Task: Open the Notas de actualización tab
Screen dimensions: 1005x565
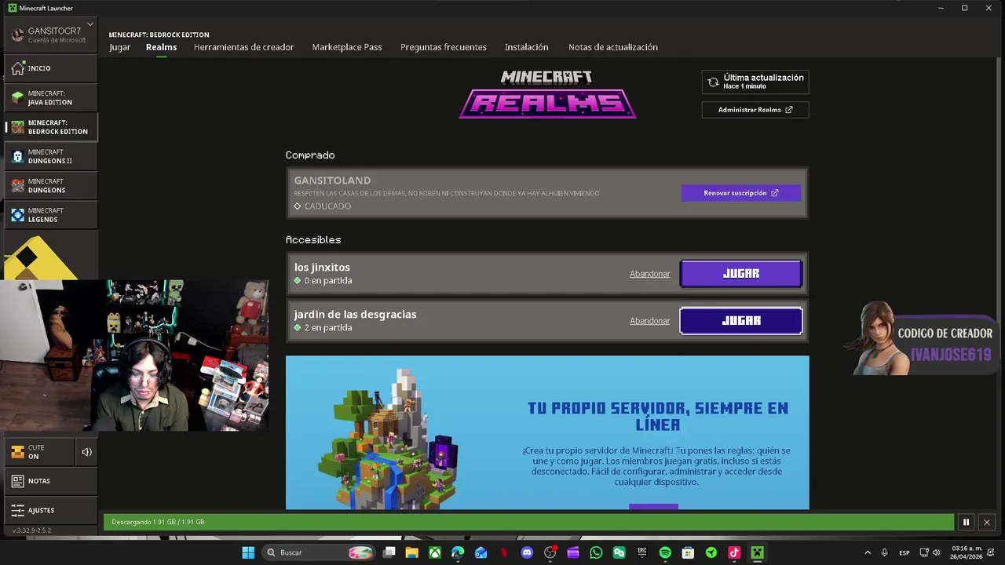Action: pos(613,47)
